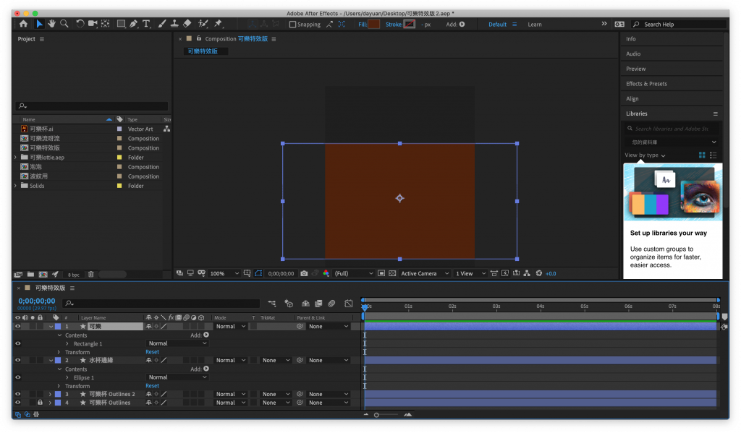Image resolution: width=741 pixels, height=433 pixels.
Task: Select the Hand tool
Action: coord(51,24)
